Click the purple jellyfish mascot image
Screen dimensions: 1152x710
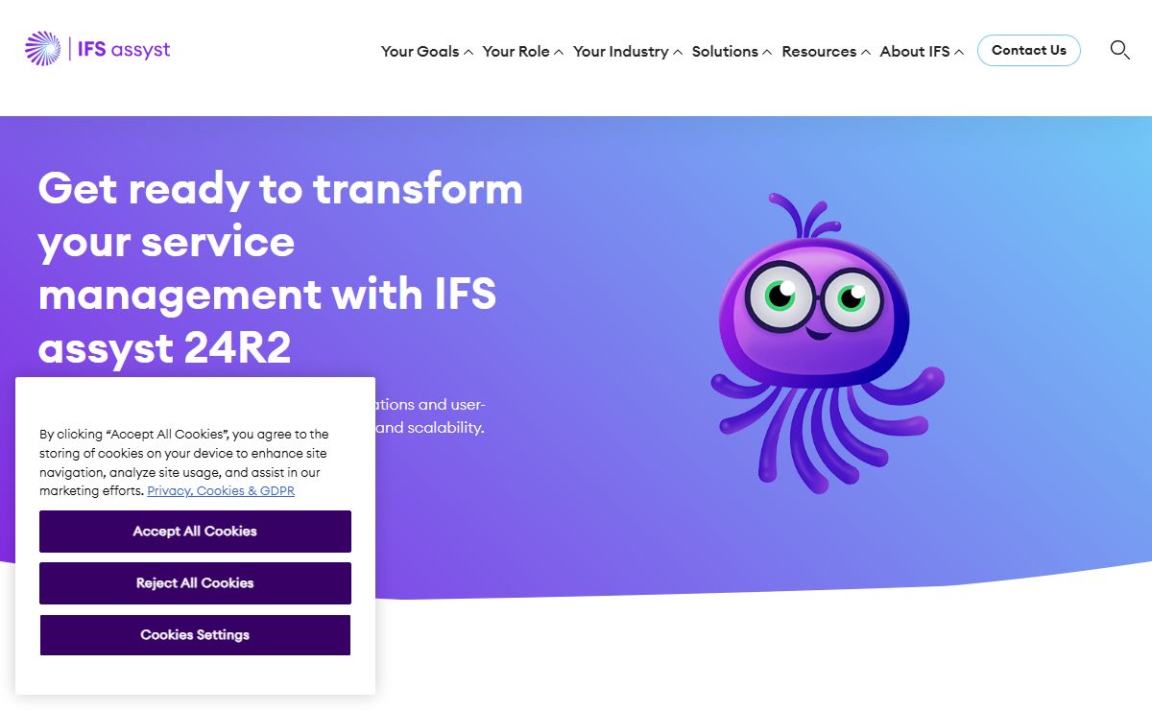point(828,343)
